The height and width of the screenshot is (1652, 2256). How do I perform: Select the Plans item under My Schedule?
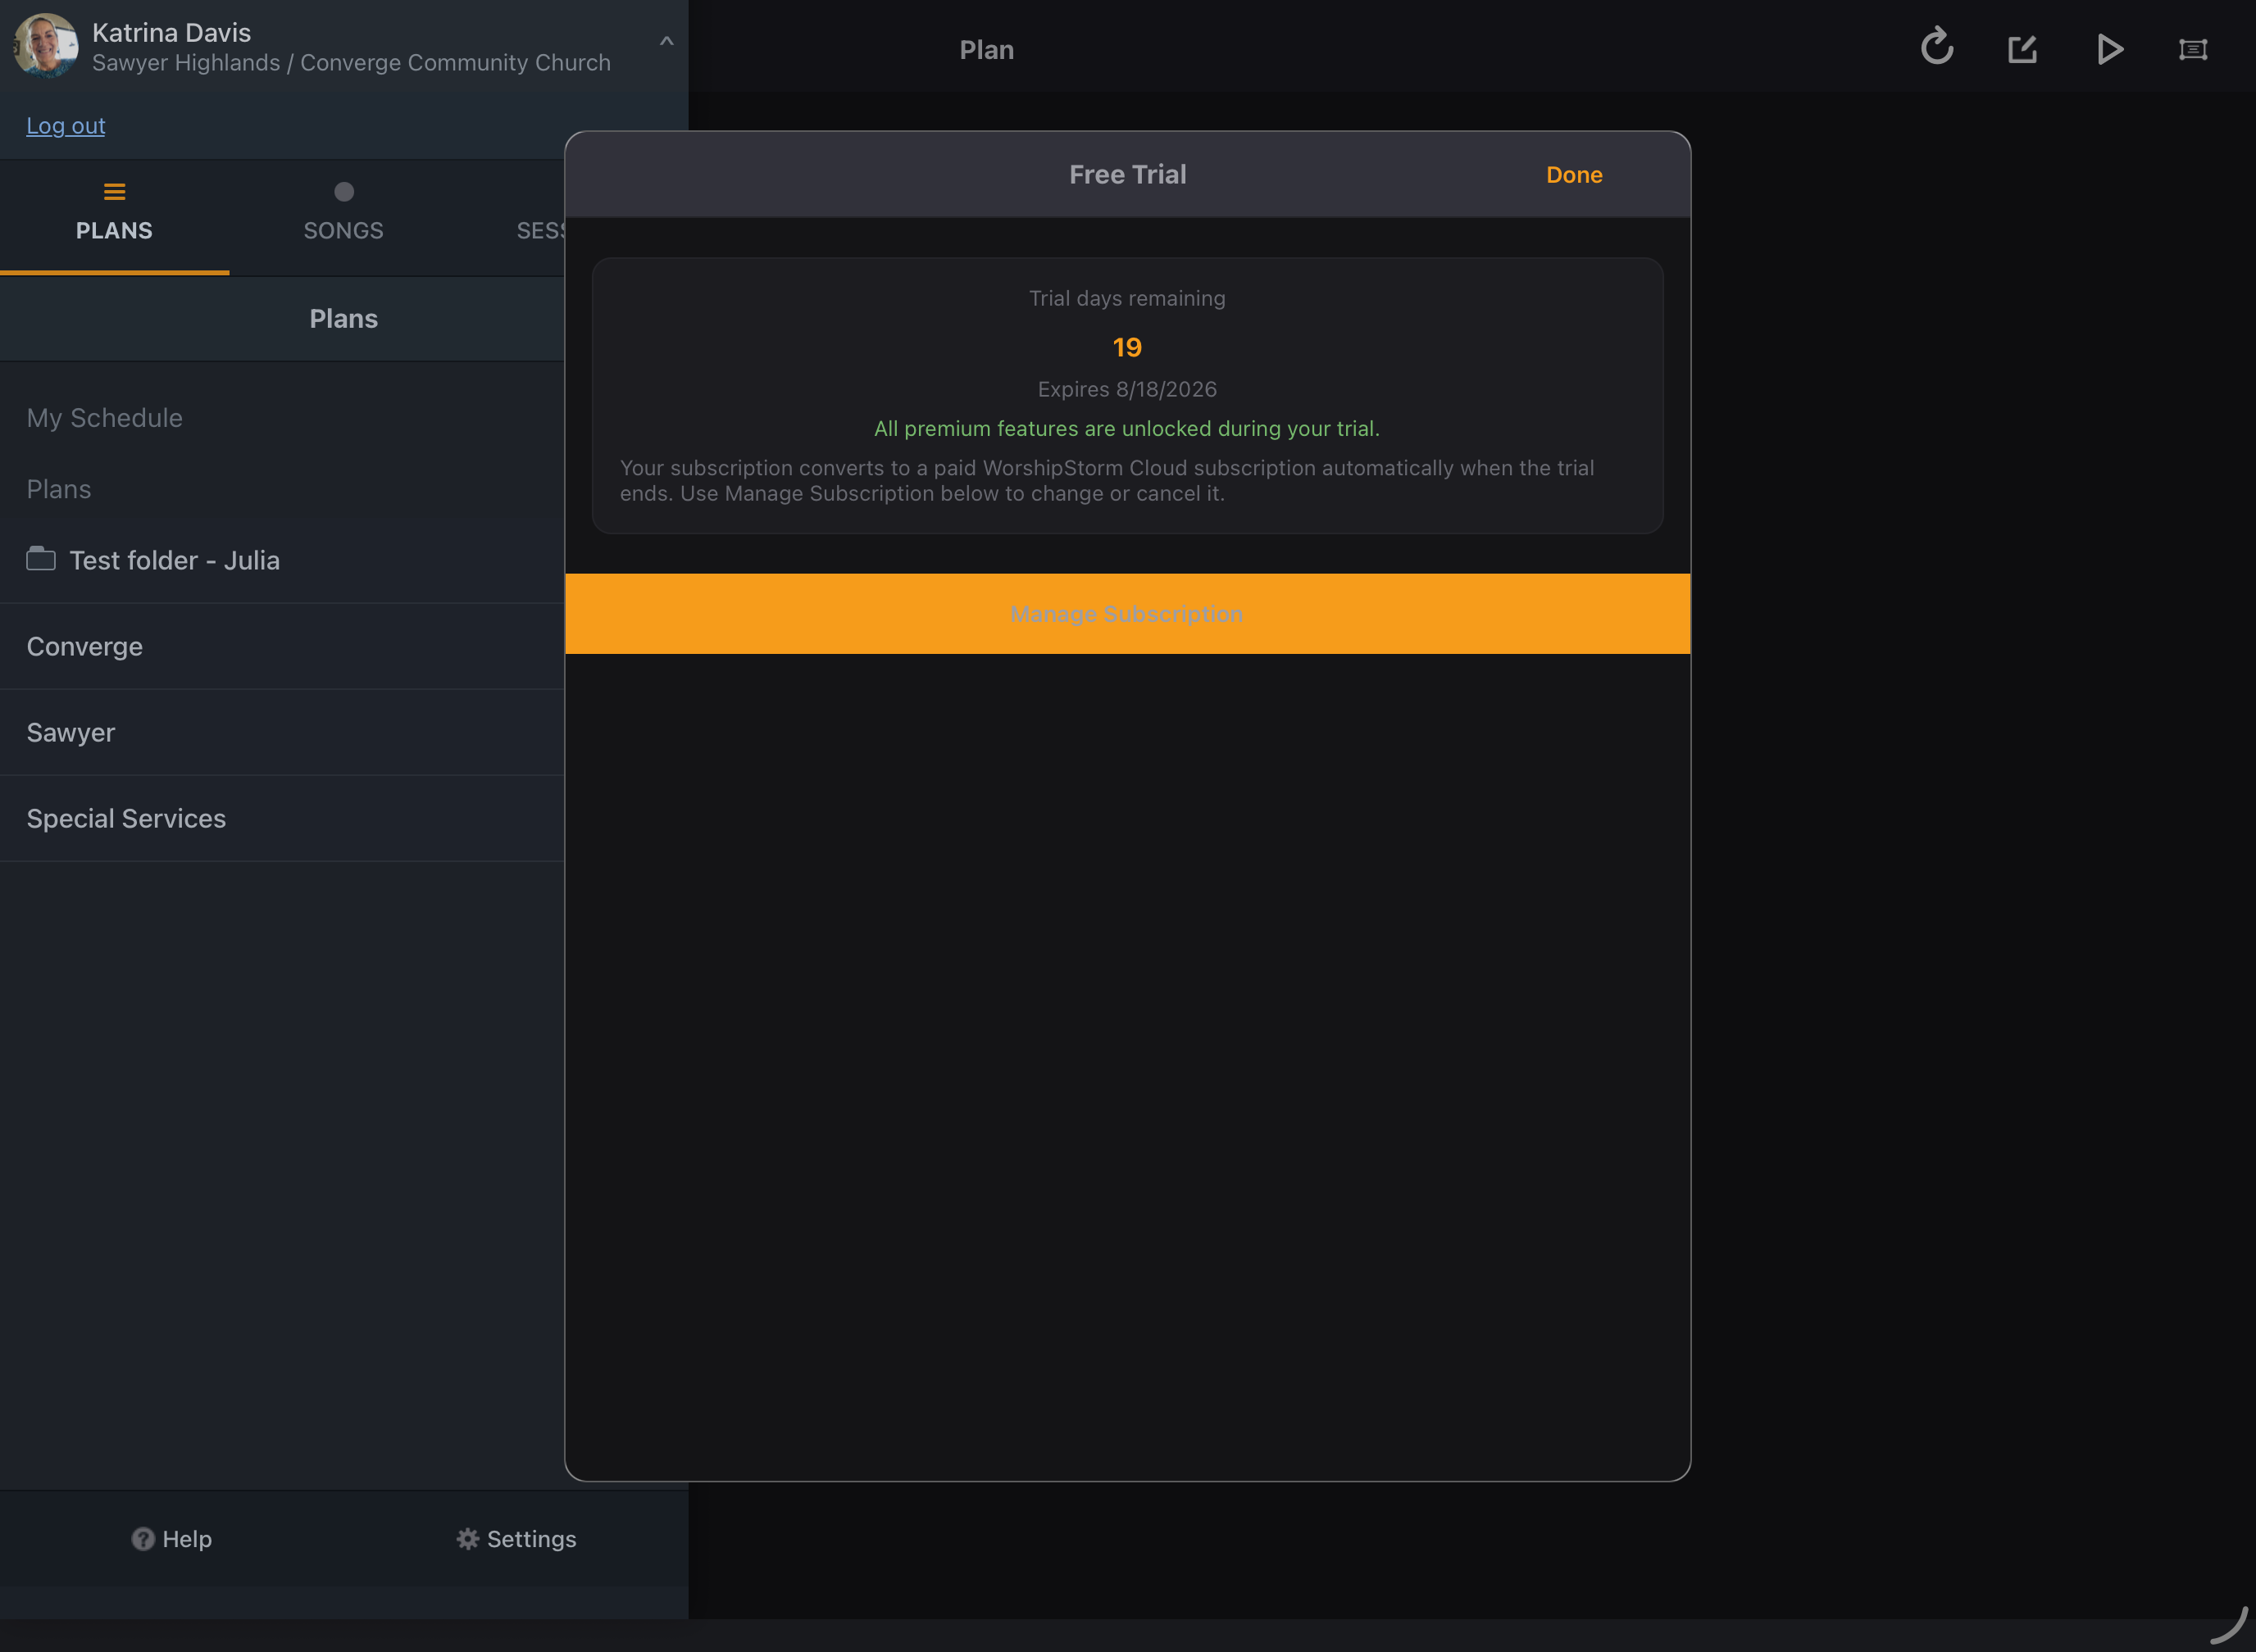(x=58, y=489)
